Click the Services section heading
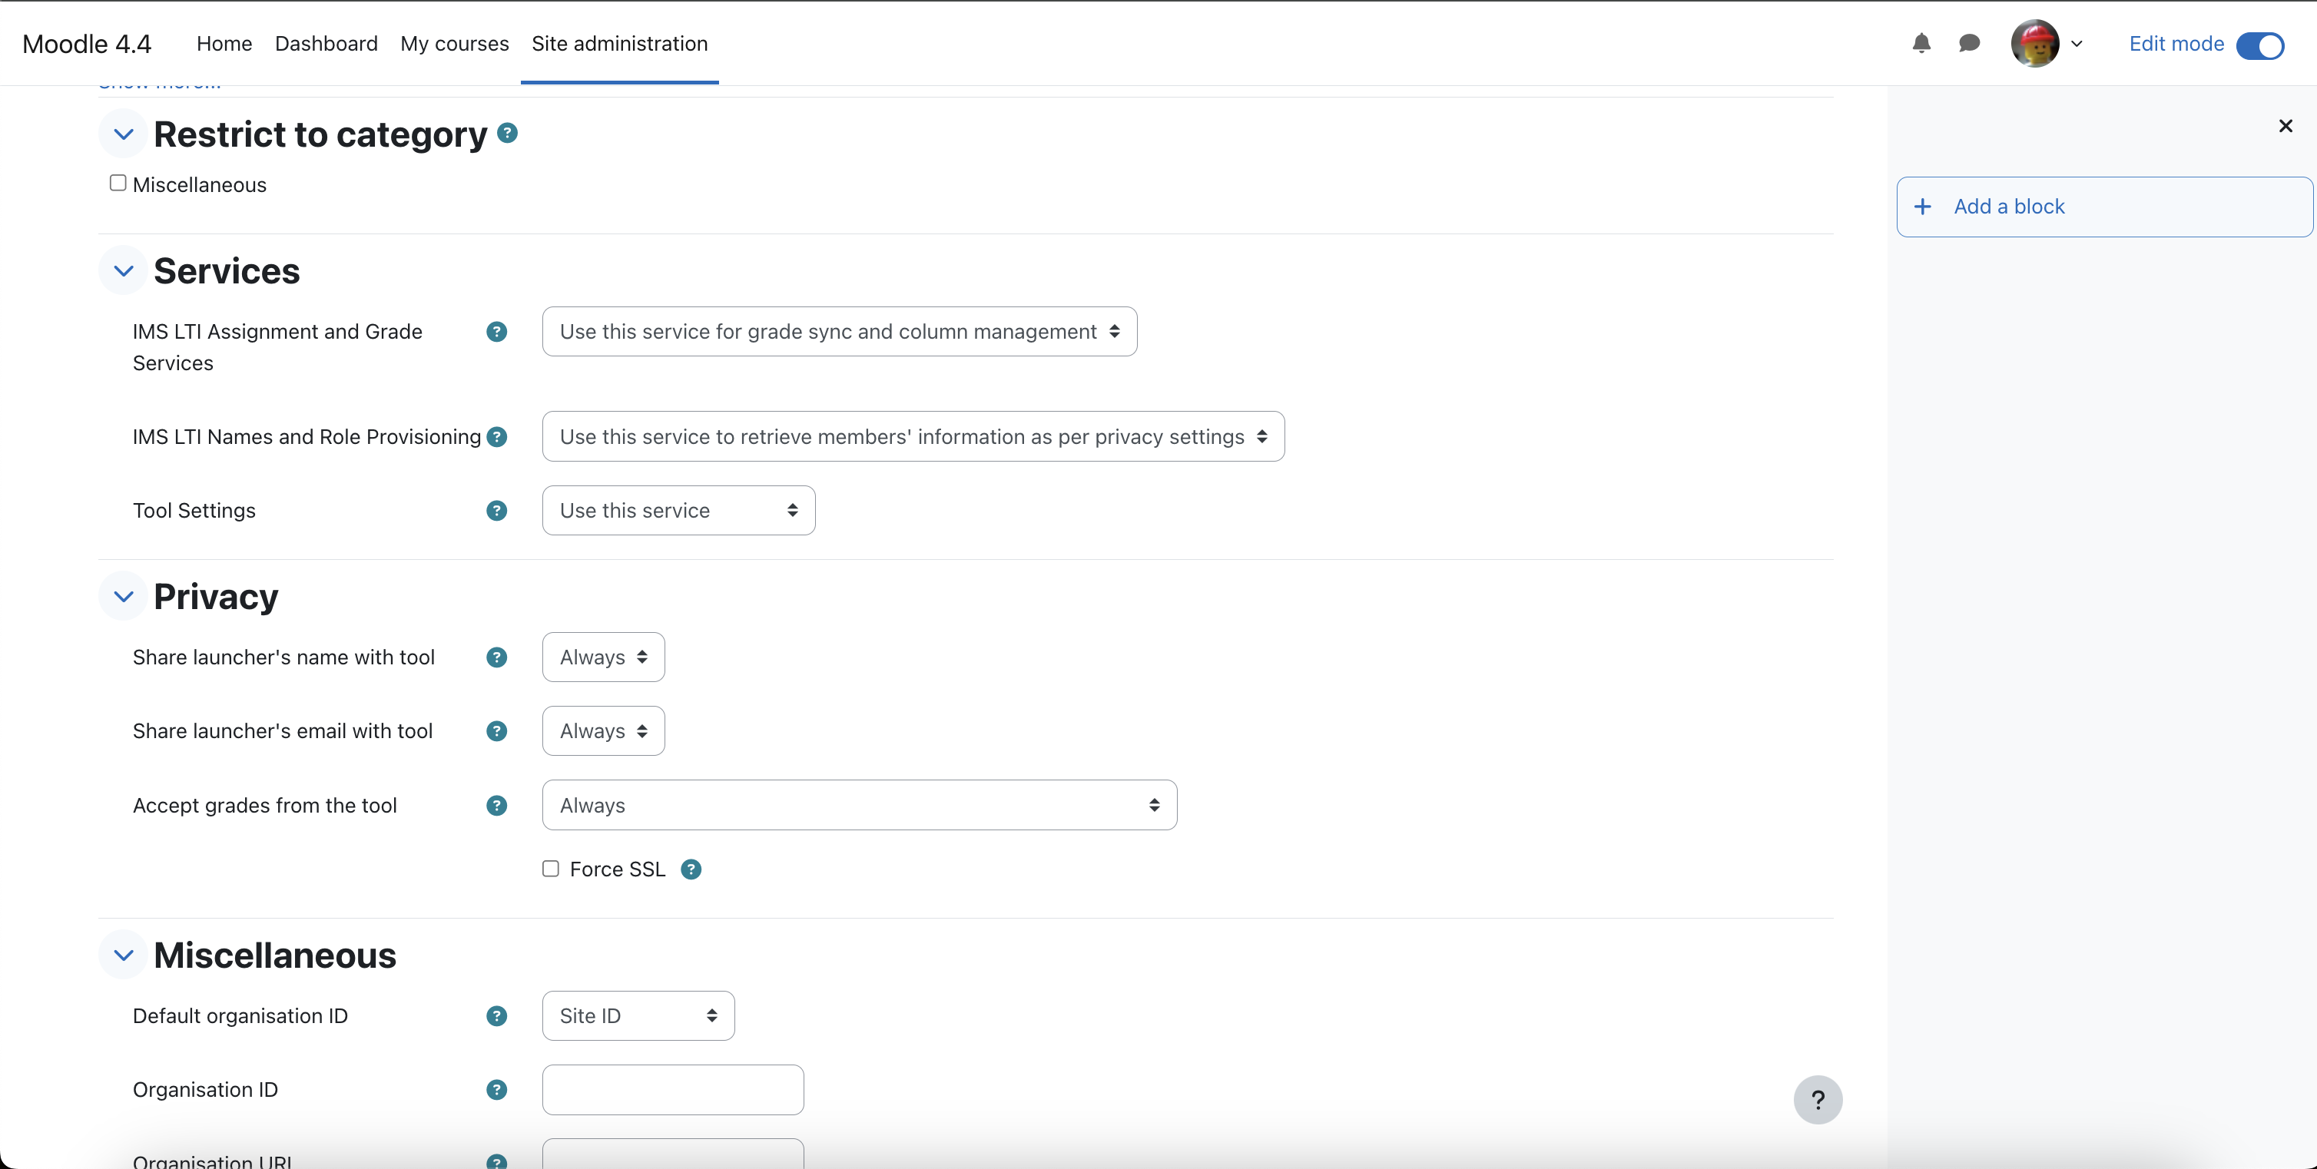Image resolution: width=2317 pixels, height=1169 pixels. pos(227,270)
